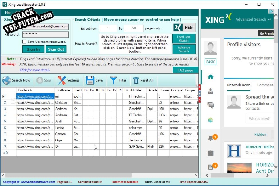Click the ad choices icon at top right
Image resolution: width=279 pixels, height=186 pixels.
click(x=271, y=11)
